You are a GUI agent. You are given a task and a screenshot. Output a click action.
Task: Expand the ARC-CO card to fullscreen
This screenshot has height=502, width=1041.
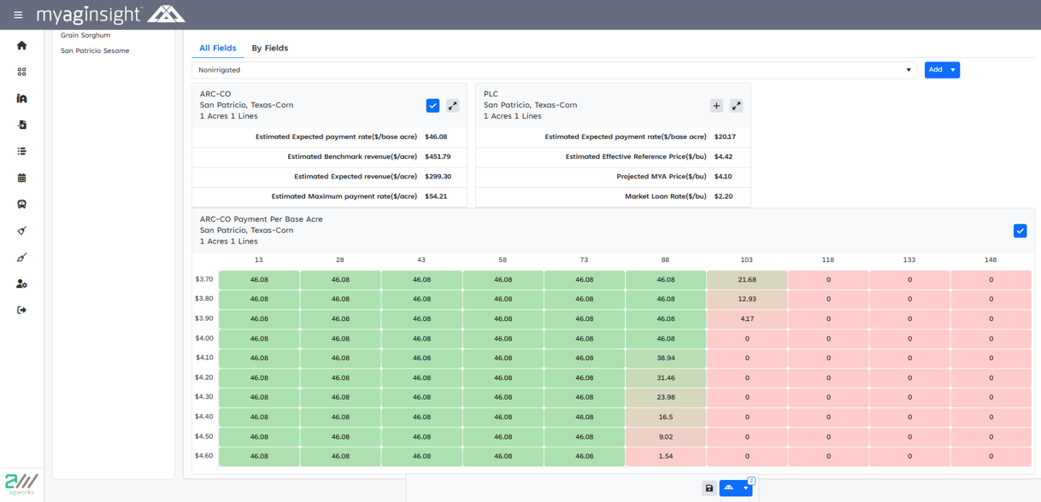452,106
